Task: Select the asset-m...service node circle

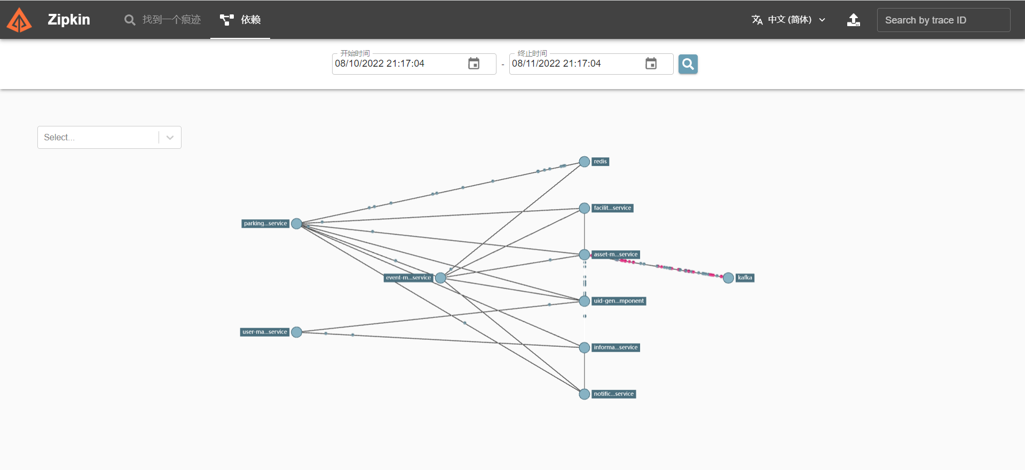Action: click(585, 254)
